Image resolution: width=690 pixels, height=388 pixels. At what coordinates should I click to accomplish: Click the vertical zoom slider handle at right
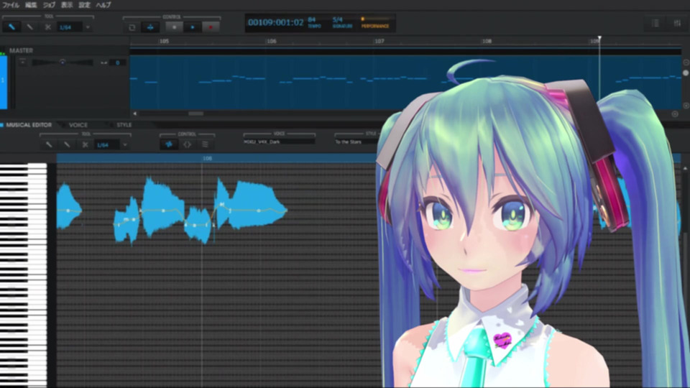(x=686, y=73)
